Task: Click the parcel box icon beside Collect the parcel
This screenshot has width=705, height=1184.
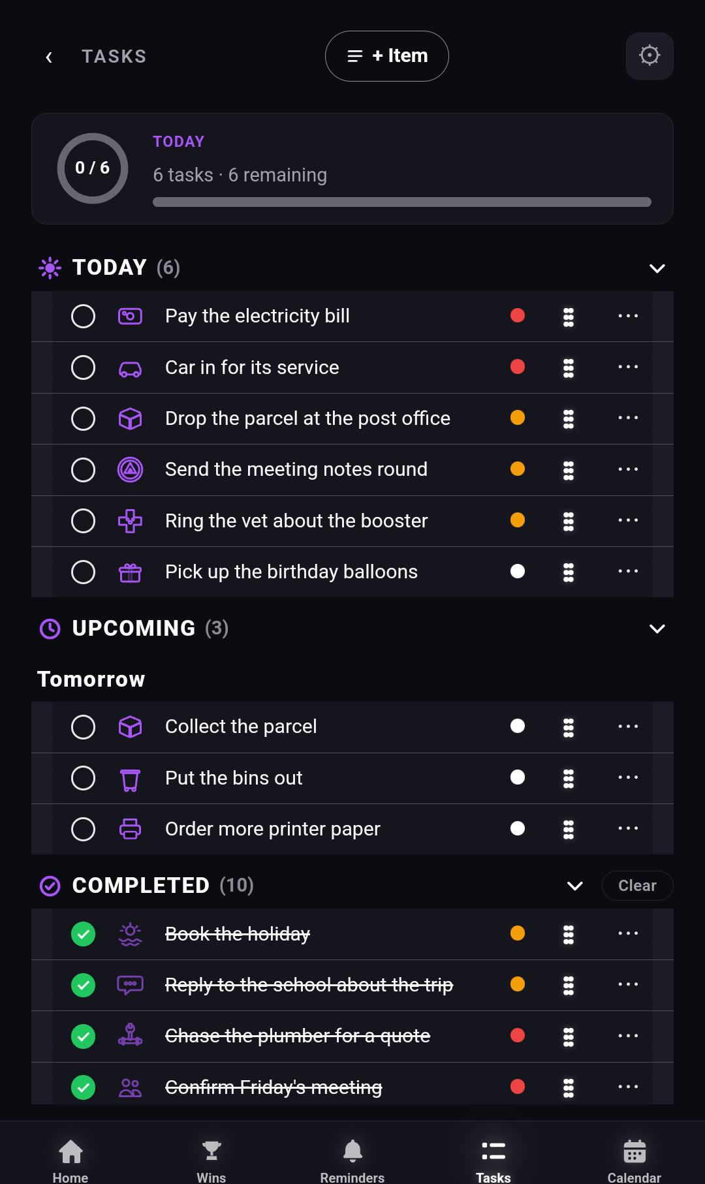Action: tap(130, 726)
